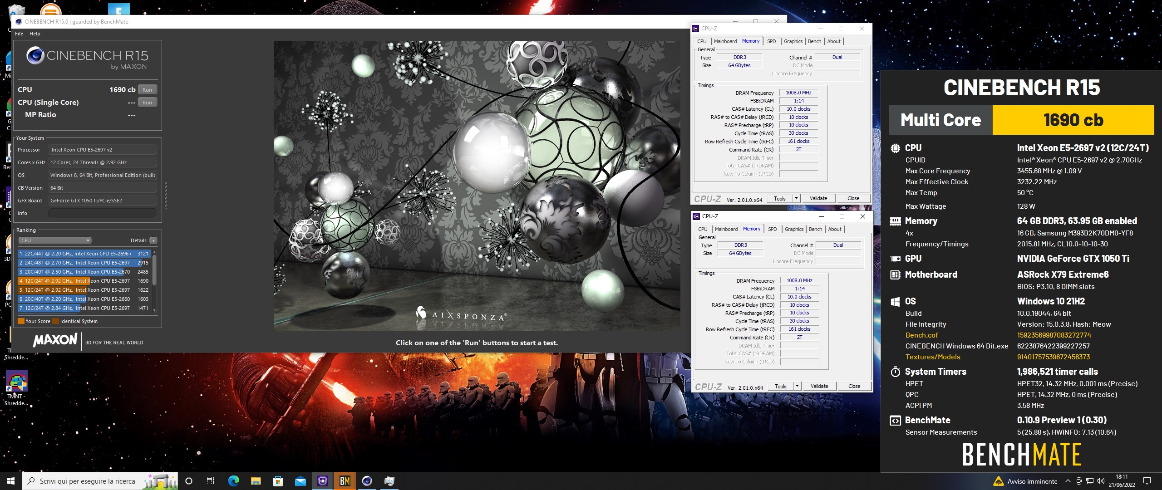Click the lower CPU-Z window title icon
The height and width of the screenshot is (490, 1162).
(x=696, y=216)
